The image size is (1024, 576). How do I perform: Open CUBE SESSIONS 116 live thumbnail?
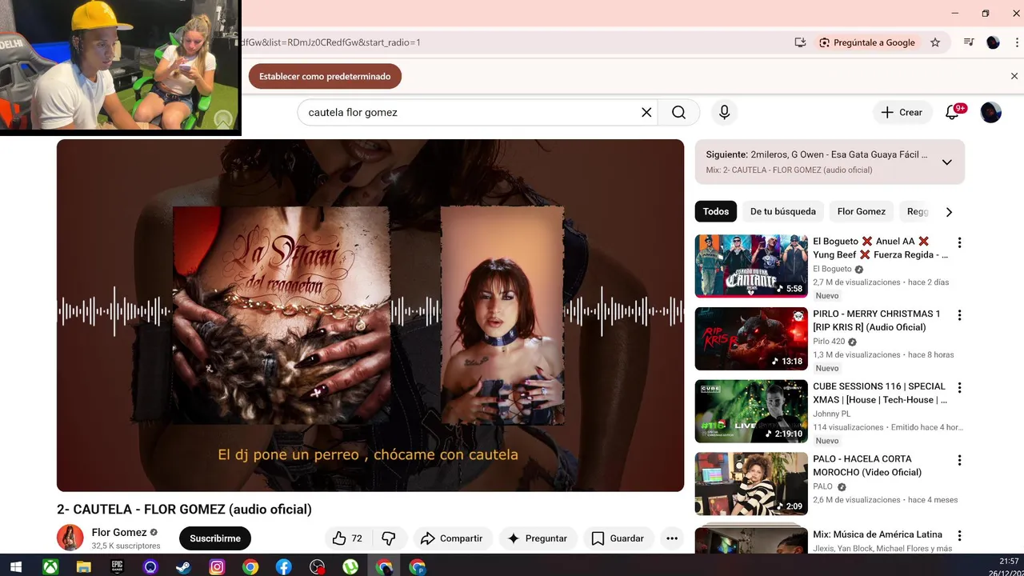(x=751, y=411)
